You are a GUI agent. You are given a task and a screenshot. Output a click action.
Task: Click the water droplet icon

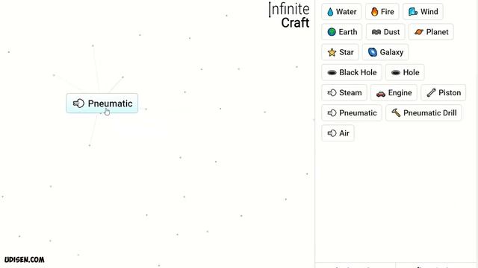(330, 12)
